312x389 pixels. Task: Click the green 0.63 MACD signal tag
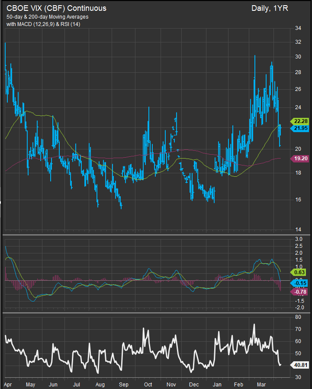pyautogui.click(x=299, y=272)
